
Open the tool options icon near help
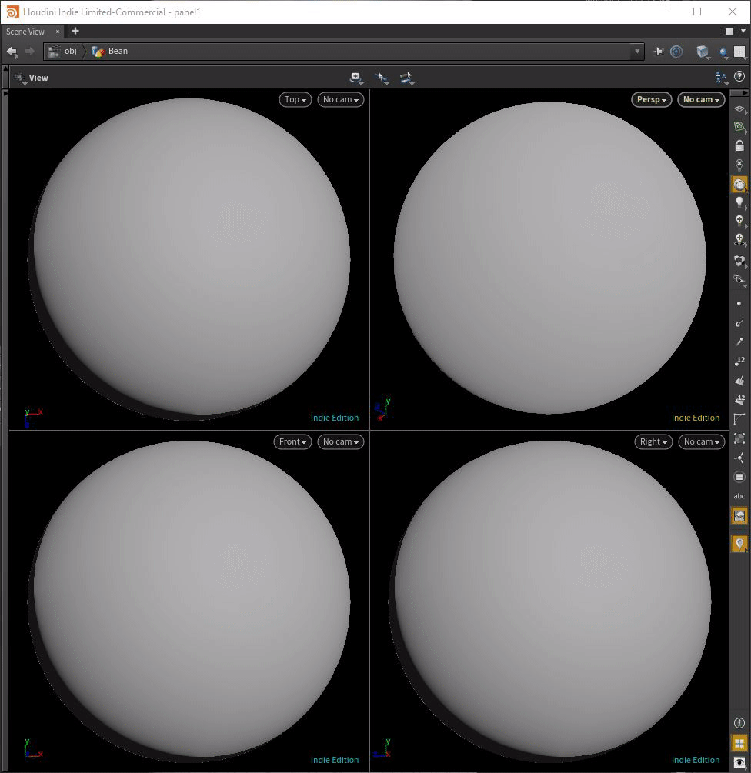722,78
